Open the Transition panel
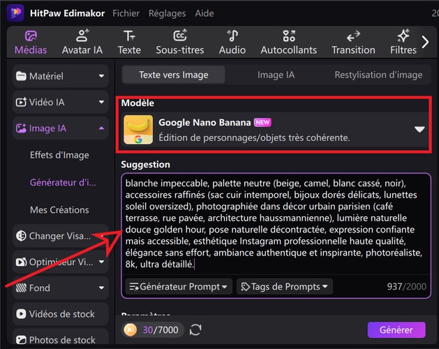This screenshot has height=349, width=439. 353,43
